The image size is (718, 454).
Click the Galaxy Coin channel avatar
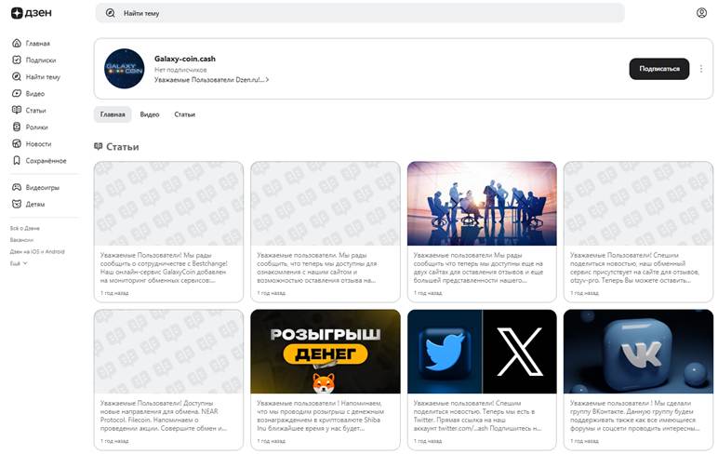[x=125, y=69]
